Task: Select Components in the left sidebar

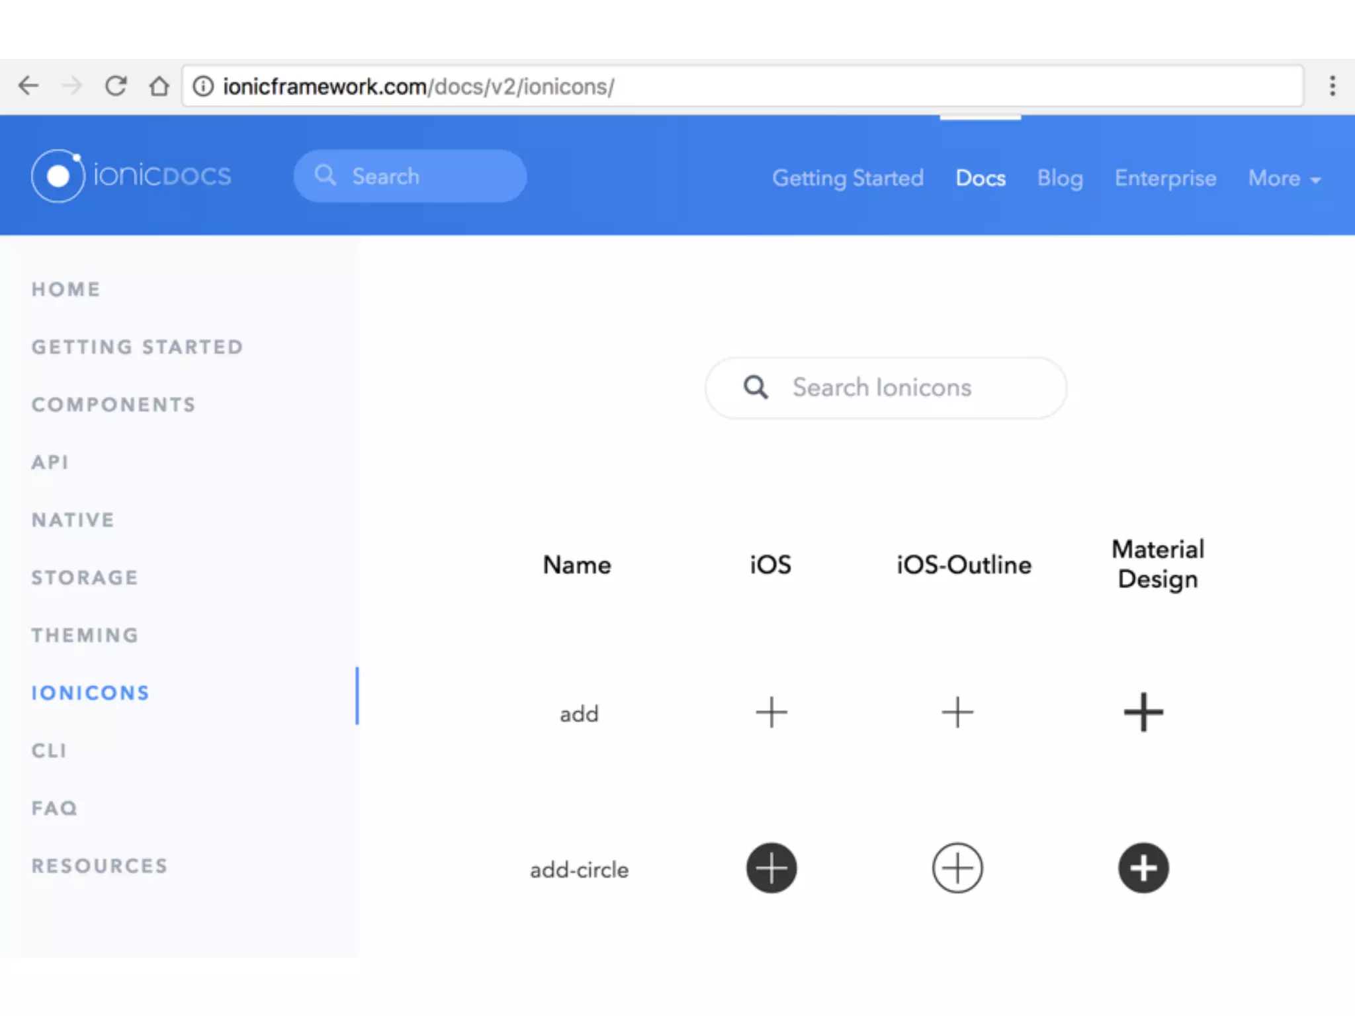Action: coord(114,405)
